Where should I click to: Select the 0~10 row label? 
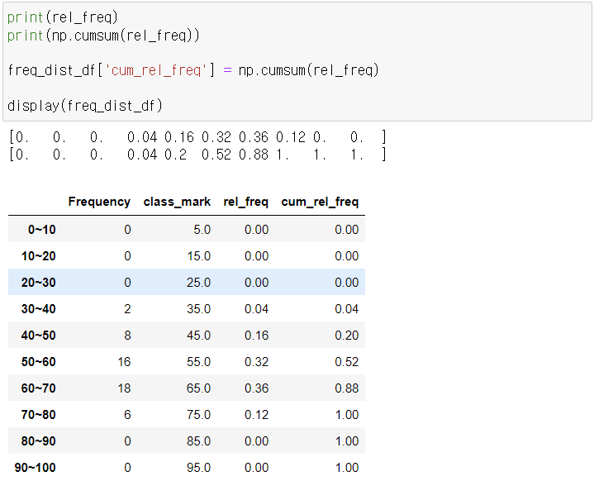point(41,229)
